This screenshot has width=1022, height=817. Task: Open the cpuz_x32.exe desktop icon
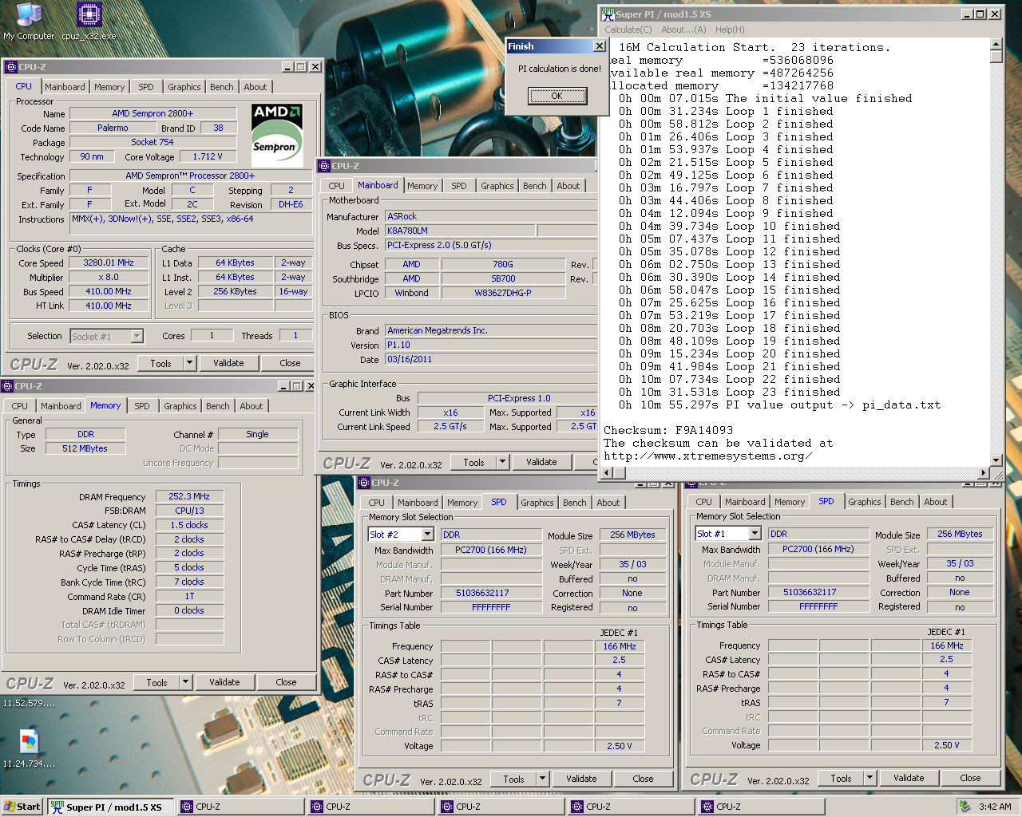pyautogui.click(x=89, y=16)
